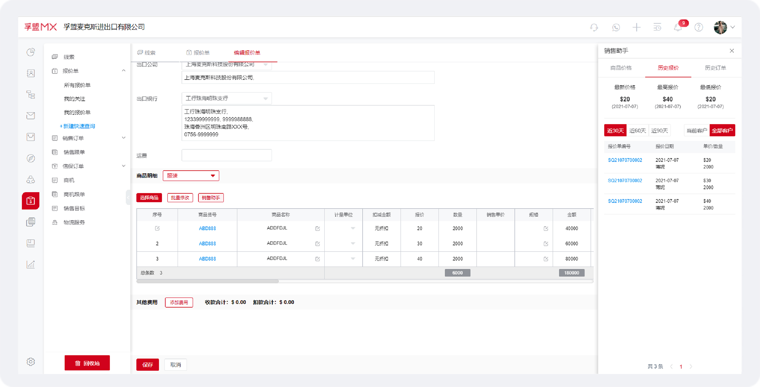
Task: Click the settings gear in the sidebar
Action: (31, 362)
